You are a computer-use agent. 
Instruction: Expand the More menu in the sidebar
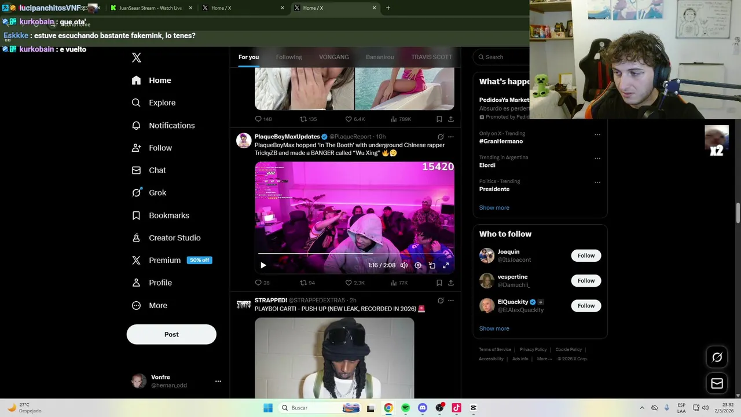point(150,305)
